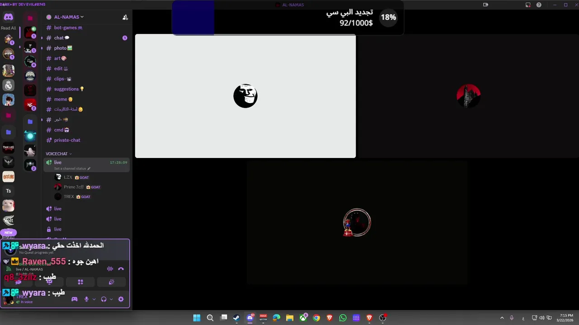Open the input device options arrow beside microphone
Viewport: 579px width, 325px height.
94,299
